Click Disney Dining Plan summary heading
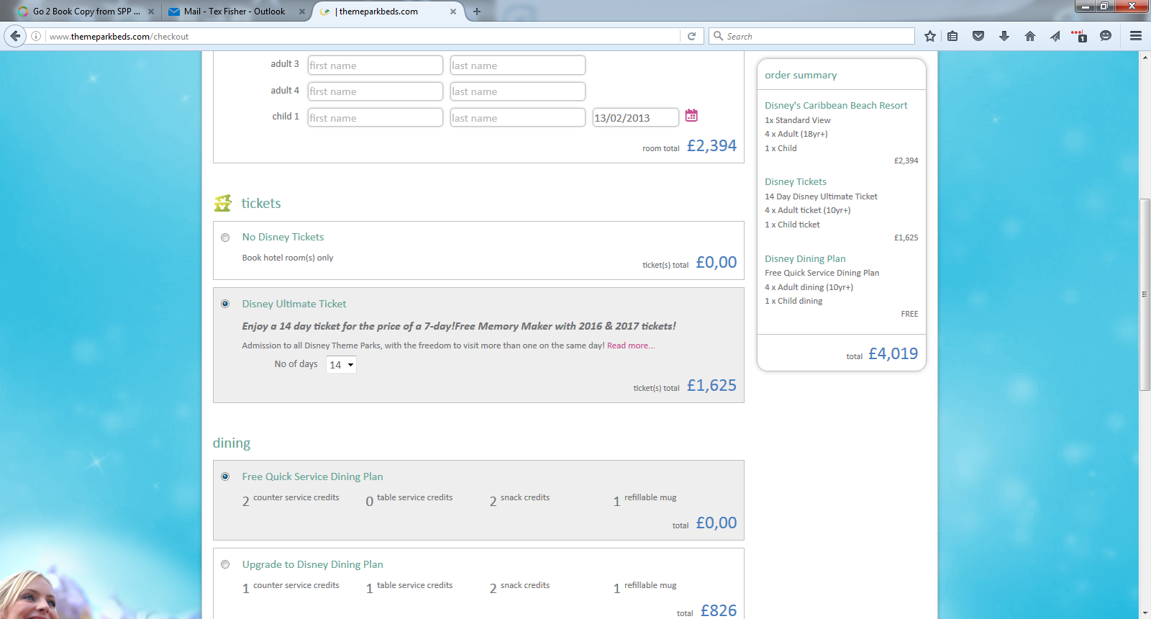The width and height of the screenshot is (1151, 619). pyautogui.click(x=805, y=259)
